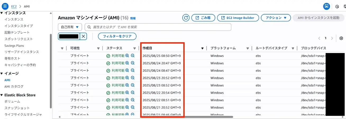Click フィルターをクリア to clear filters
The image size is (346, 119).
point(117,36)
